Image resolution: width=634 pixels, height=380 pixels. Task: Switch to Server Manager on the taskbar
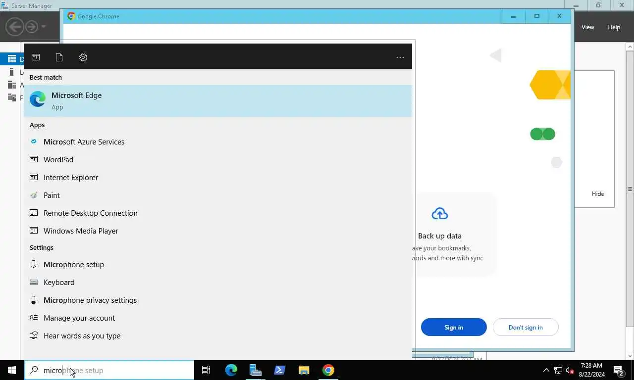[256, 370]
